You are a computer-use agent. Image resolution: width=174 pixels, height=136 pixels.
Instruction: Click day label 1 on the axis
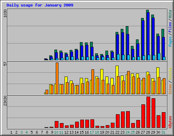click(x=11, y=132)
